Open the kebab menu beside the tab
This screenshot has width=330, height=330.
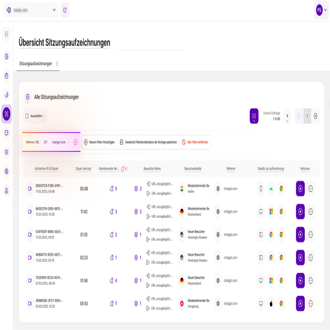point(57,64)
